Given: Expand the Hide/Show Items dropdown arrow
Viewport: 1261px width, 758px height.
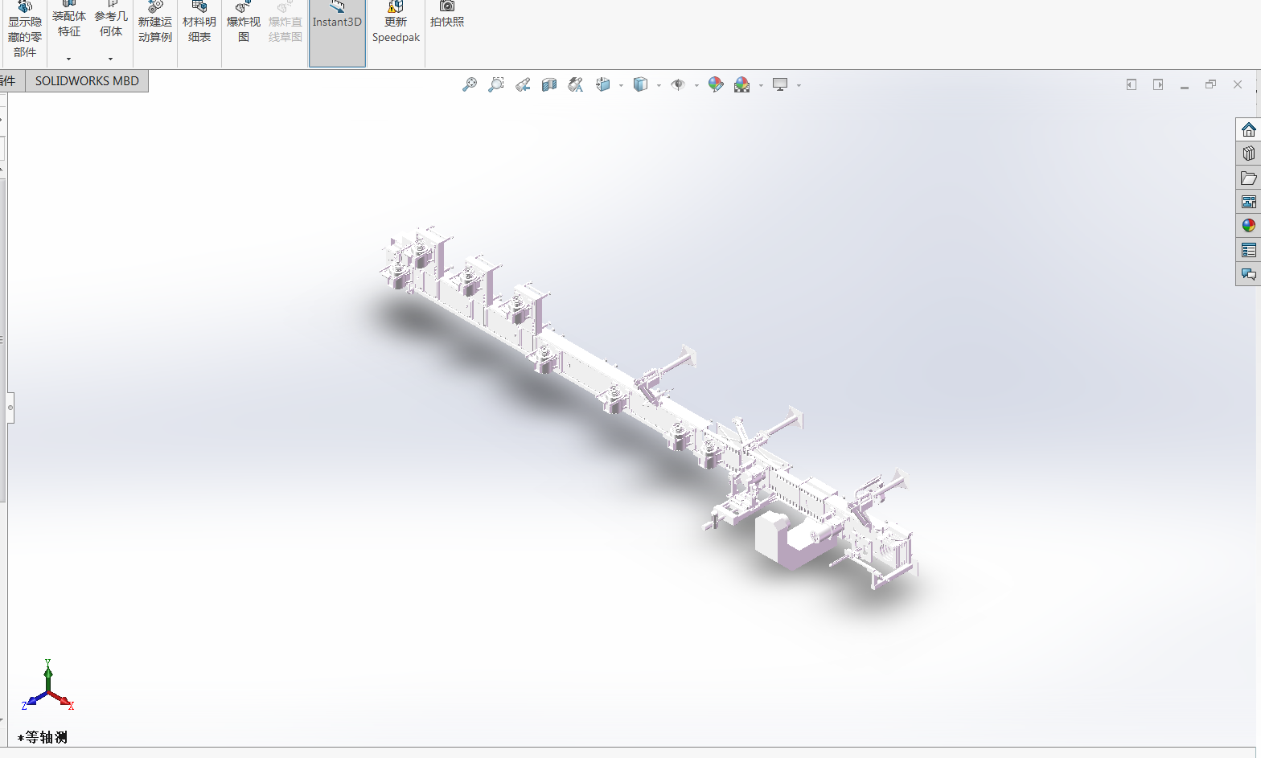Looking at the screenshot, I should [x=696, y=85].
